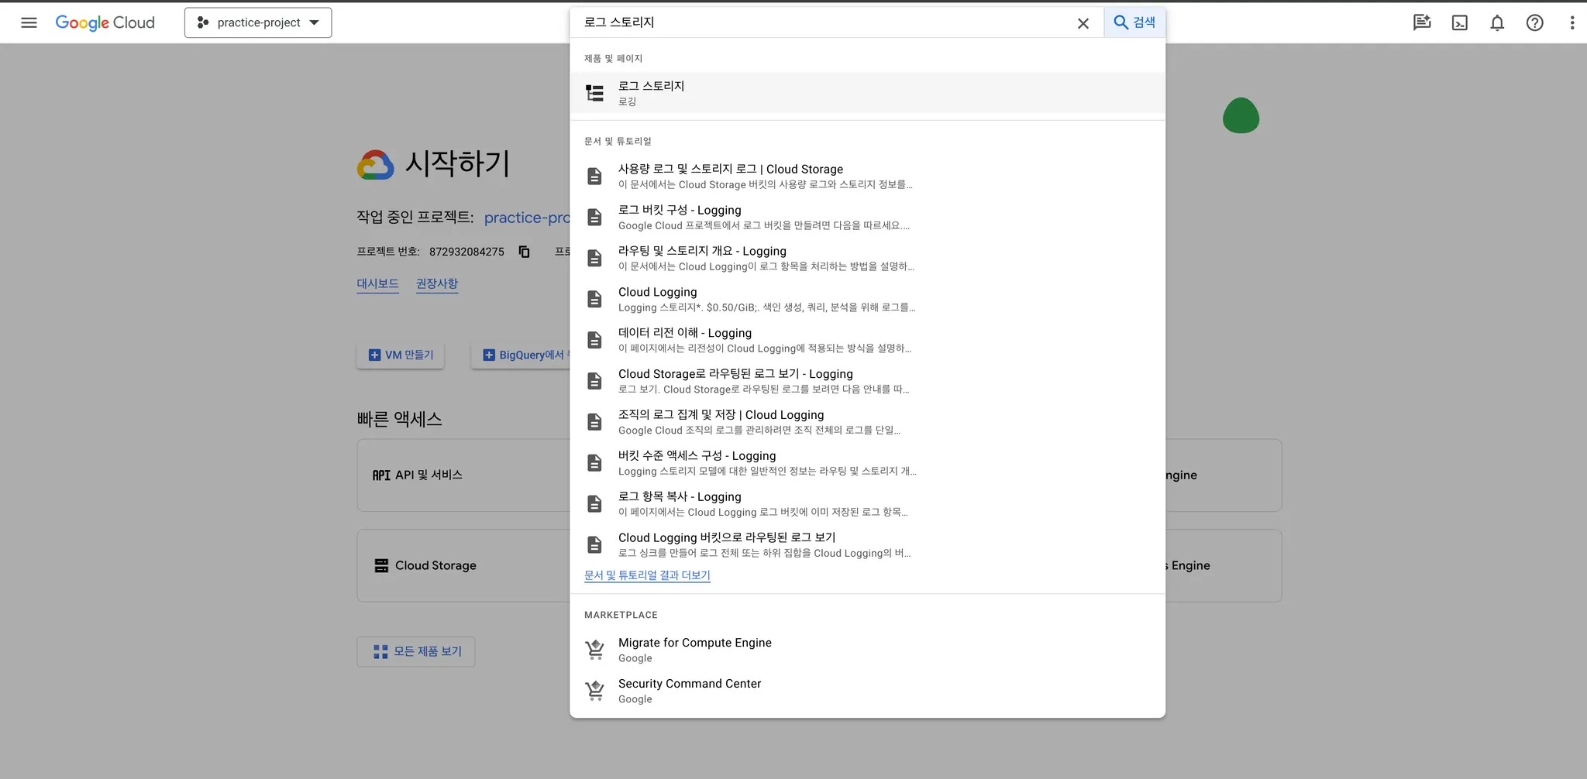The height and width of the screenshot is (779, 1587).
Task: Click document icon next to 버킷 수준 액세스 구성
Action: pyautogui.click(x=594, y=463)
